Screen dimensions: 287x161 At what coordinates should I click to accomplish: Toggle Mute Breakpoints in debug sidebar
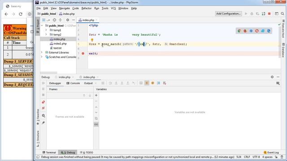(x=43, y=108)
